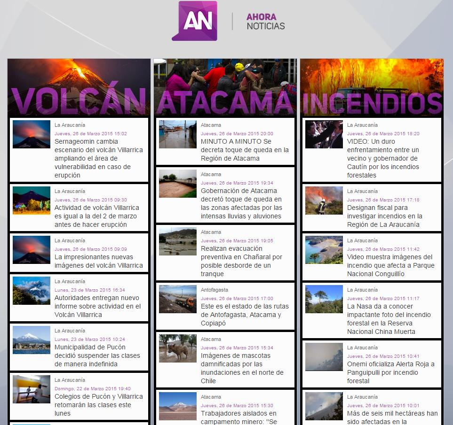Image resolution: width=453 pixels, height=425 pixels.
Task: Click date Jueves, 26 de Marzo 2015 18:20
Action: click(x=383, y=133)
